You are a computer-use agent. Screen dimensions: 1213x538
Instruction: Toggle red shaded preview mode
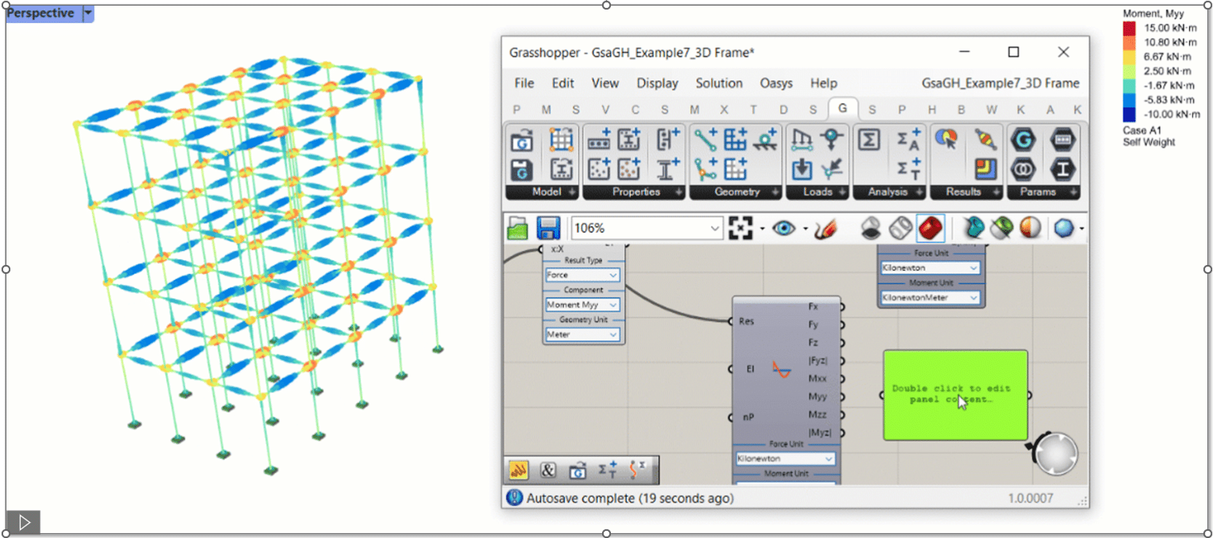[931, 228]
